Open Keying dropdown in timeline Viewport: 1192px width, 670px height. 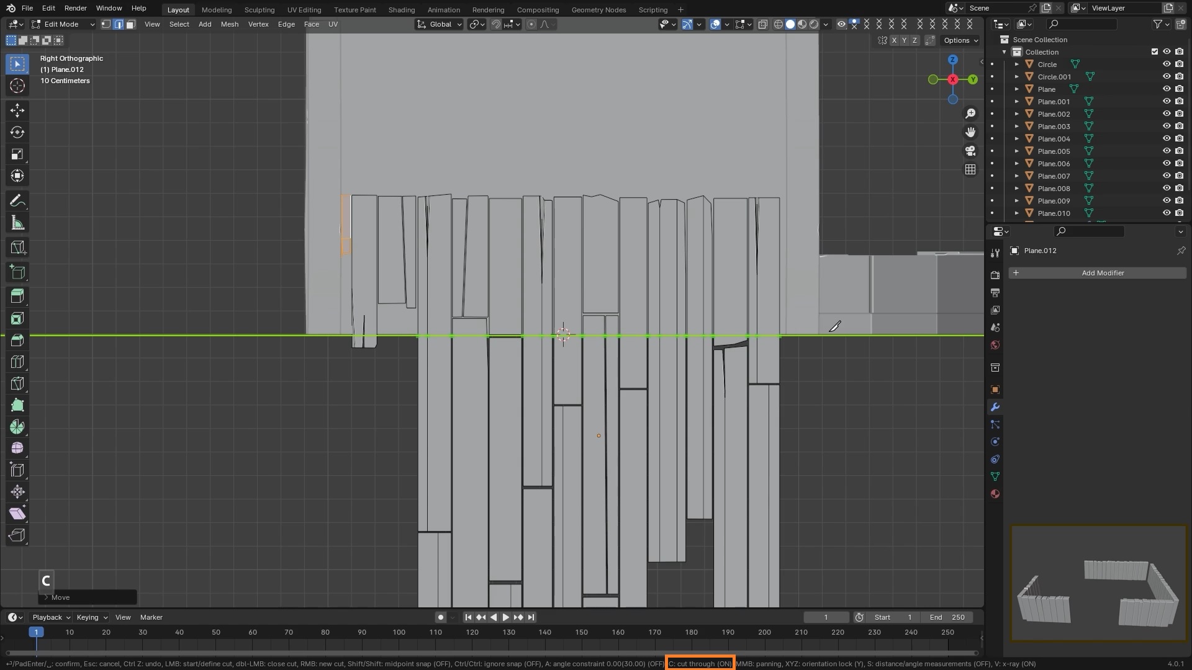[91, 617]
